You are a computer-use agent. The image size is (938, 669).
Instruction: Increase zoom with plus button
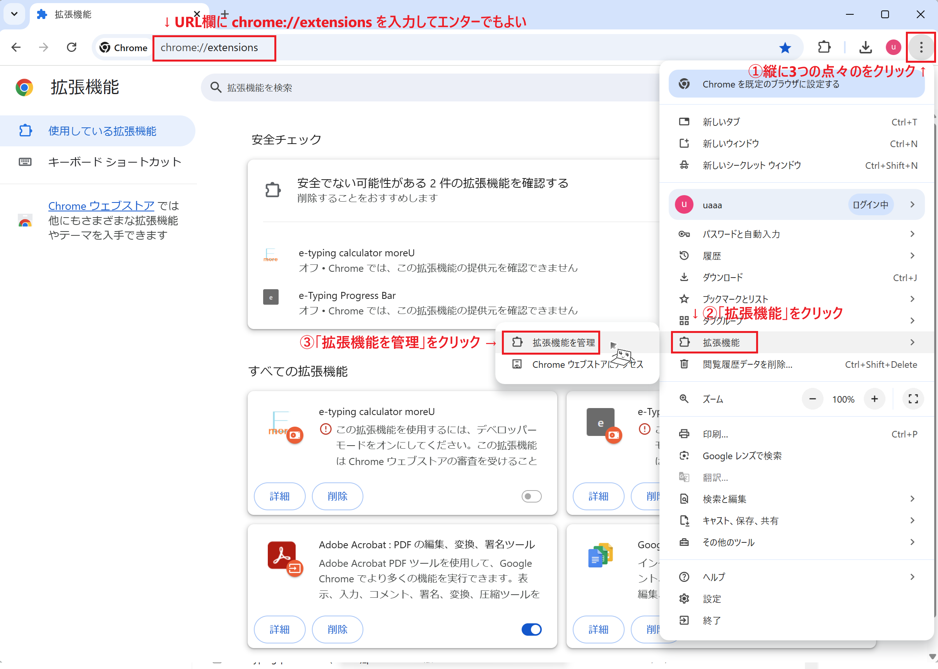tap(874, 399)
